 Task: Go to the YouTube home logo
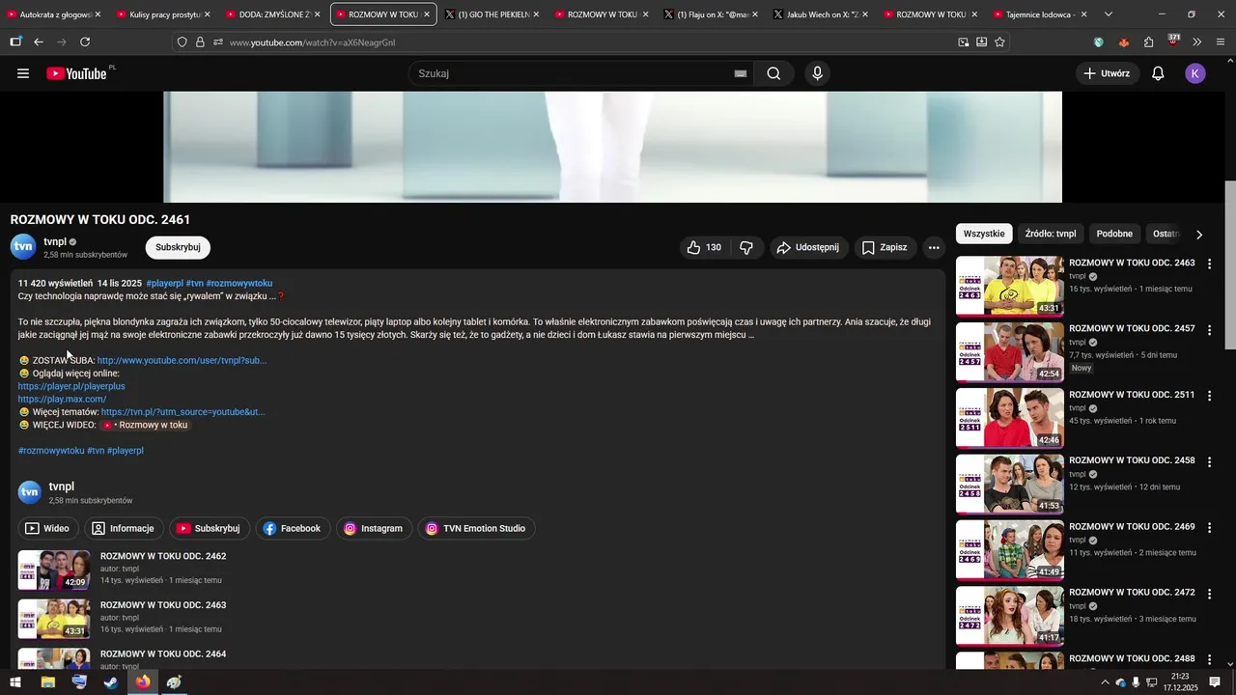(x=77, y=73)
